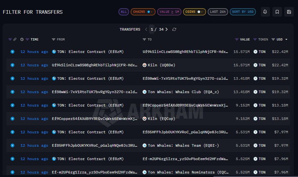Select the ALL filter pill
The height and width of the screenshot is (177, 298).
(x=124, y=12)
